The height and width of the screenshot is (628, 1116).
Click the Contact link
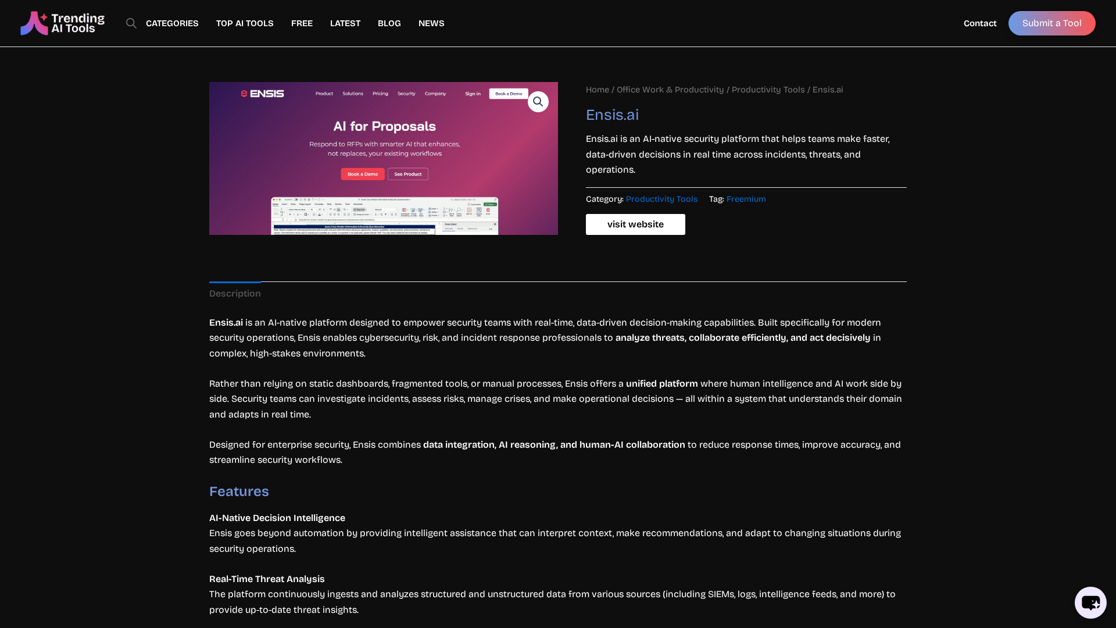(979, 23)
